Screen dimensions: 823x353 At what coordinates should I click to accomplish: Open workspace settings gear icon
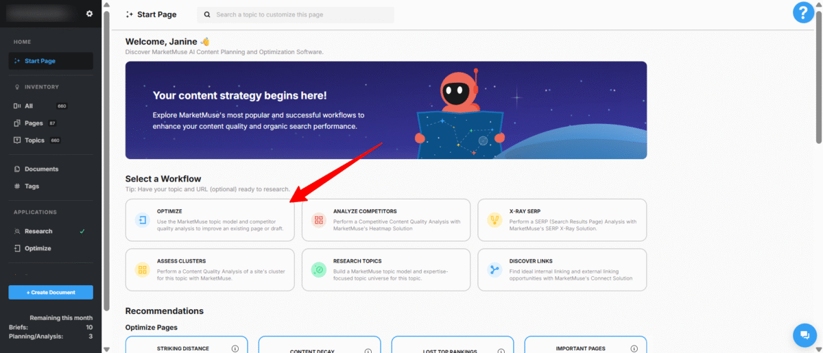[89, 14]
